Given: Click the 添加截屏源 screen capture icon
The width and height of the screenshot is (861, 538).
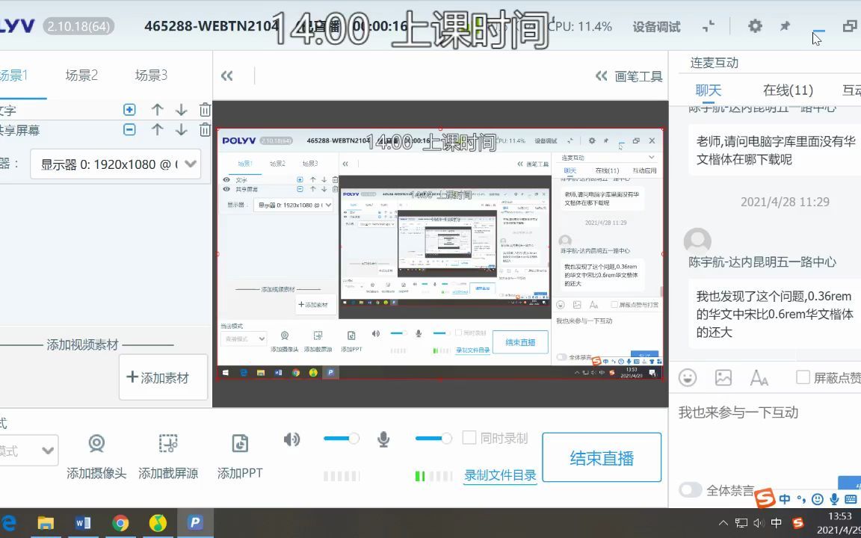Looking at the screenshot, I should (168, 443).
